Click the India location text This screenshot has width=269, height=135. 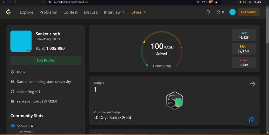21,72
